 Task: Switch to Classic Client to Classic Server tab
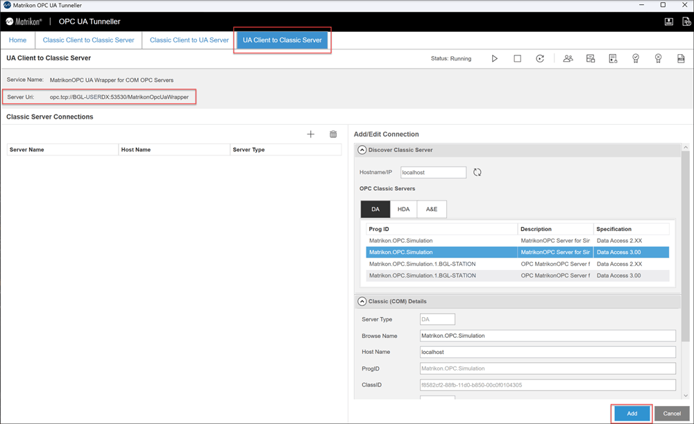pyautogui.click(x=89, y=40)
